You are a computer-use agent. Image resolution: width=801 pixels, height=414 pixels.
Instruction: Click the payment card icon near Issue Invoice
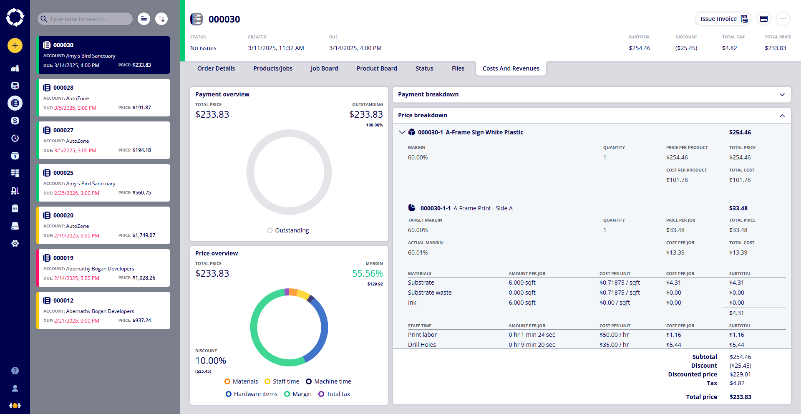coord(764,19)
